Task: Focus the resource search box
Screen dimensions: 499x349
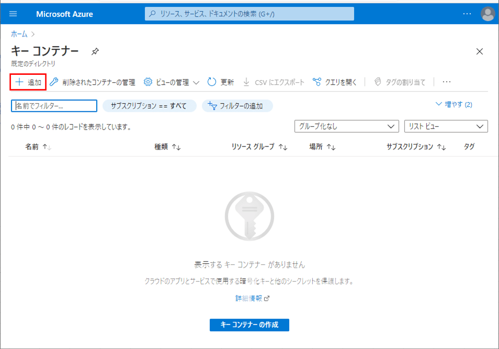Action: [249, 14]
